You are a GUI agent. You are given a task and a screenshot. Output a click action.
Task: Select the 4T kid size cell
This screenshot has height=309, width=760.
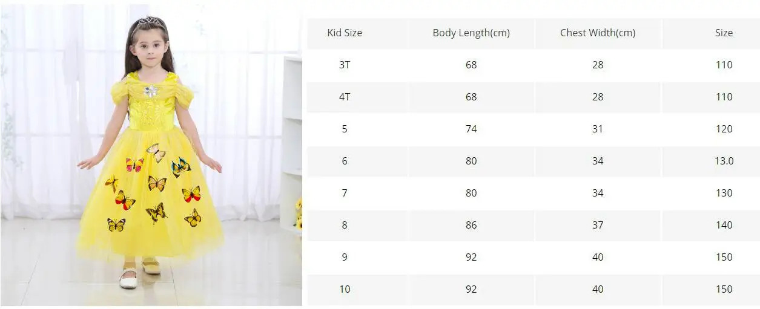[345, 97]
